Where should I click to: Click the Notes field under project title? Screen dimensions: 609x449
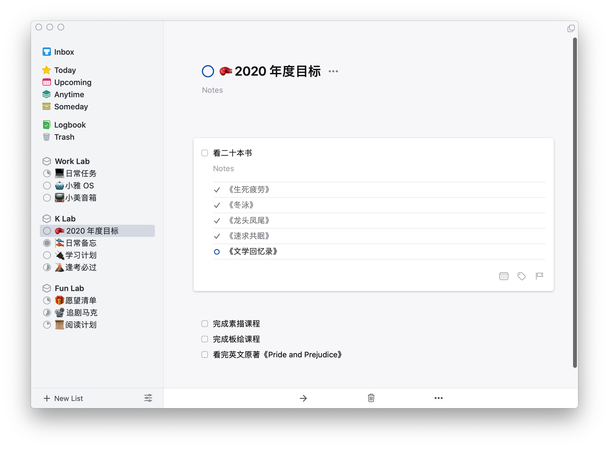(x=212, y=90)
